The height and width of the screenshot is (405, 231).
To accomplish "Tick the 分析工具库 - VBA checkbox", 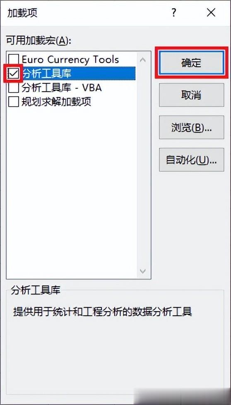I will tap(14, 88).
